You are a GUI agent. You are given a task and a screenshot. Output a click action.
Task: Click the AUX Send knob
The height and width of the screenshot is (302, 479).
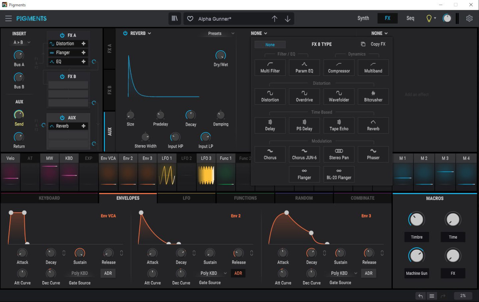point(19,115)
